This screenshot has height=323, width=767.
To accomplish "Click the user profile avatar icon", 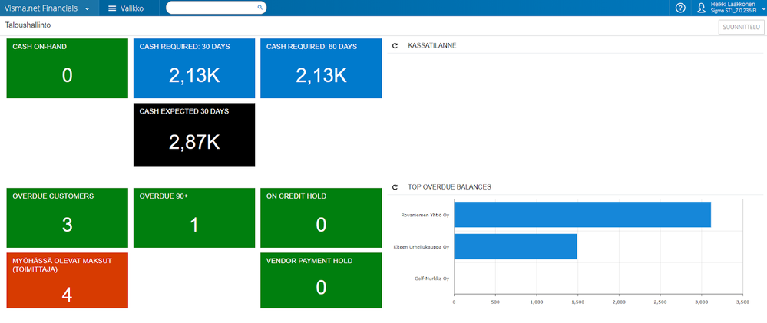I will pos(701,8).
